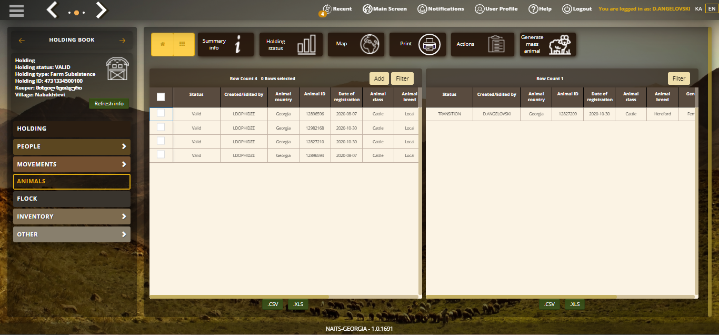Switch language to KA

point(698,9)
